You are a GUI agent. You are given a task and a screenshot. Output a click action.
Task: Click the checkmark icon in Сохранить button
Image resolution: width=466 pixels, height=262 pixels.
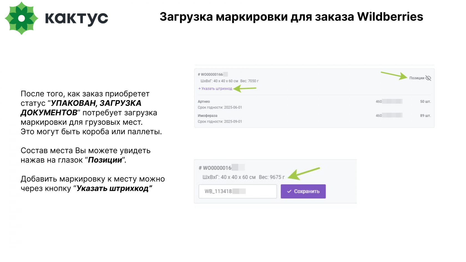(289, 191)
